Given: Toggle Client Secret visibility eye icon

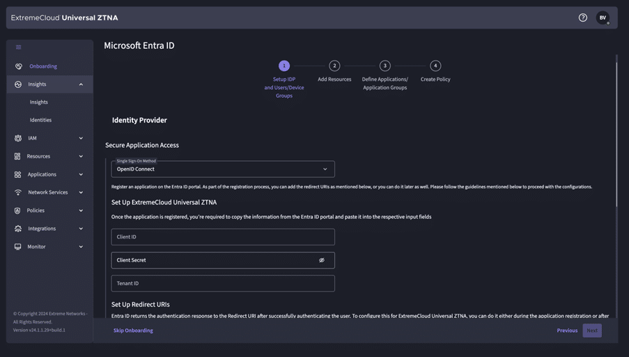Looking at the screenshot, I should 322,260.
